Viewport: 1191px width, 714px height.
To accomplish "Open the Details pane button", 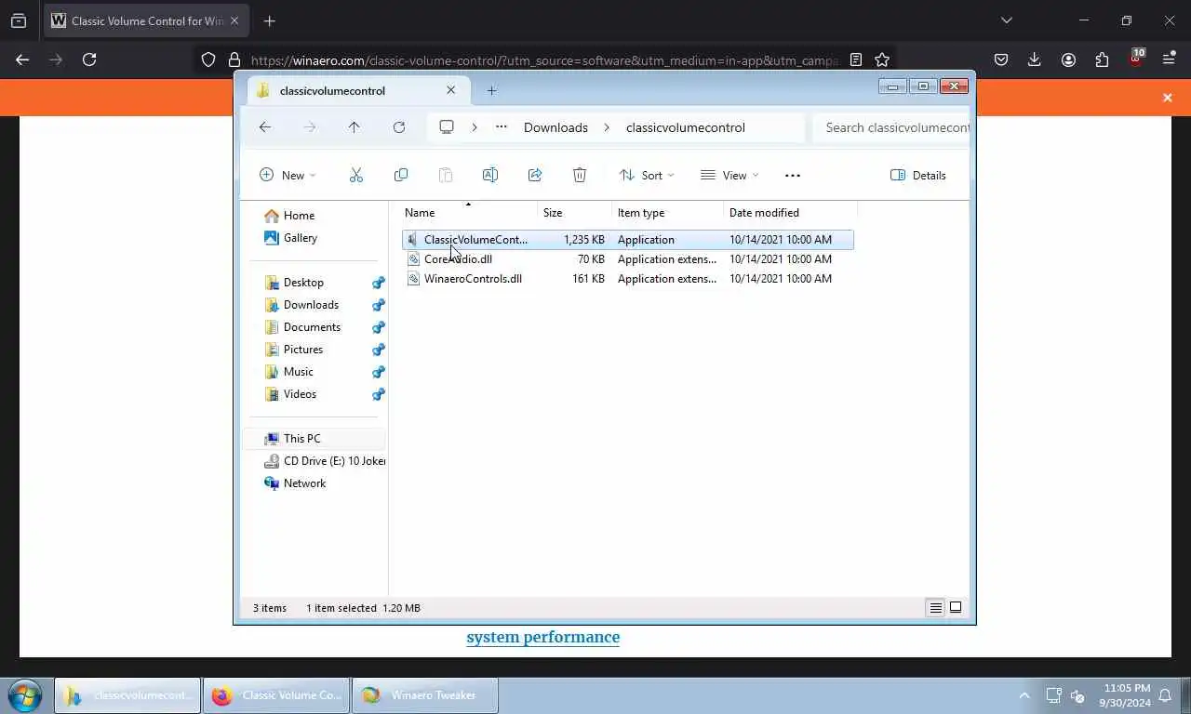I will point(918,175).
